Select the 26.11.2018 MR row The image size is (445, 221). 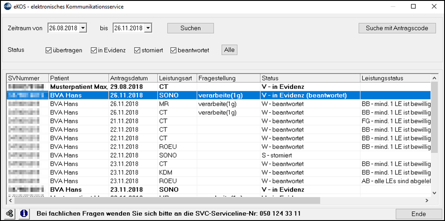pos(219,104)
